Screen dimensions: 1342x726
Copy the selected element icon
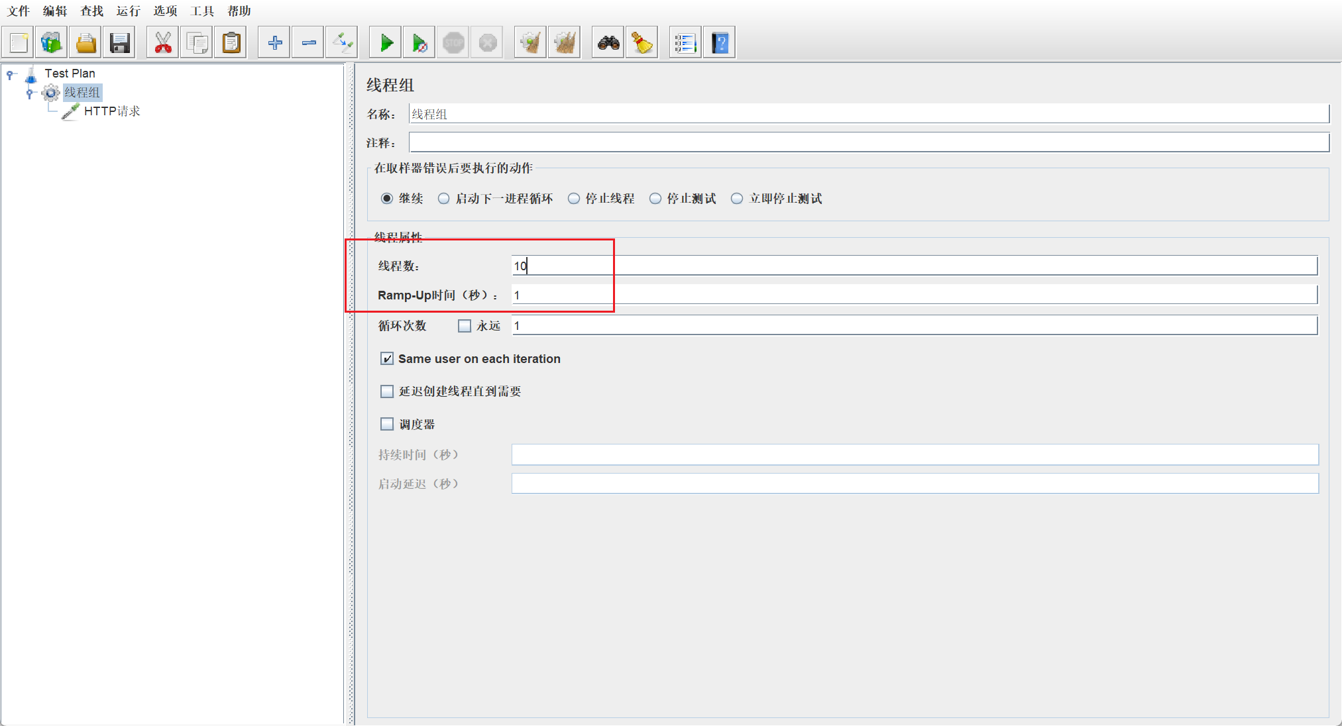coord(197,43)
